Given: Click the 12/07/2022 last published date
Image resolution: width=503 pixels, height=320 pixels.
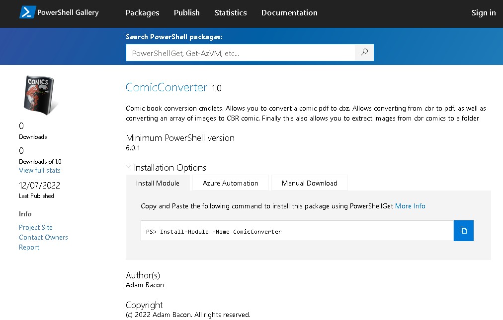Looking at the screenshot, I should 39,186.
